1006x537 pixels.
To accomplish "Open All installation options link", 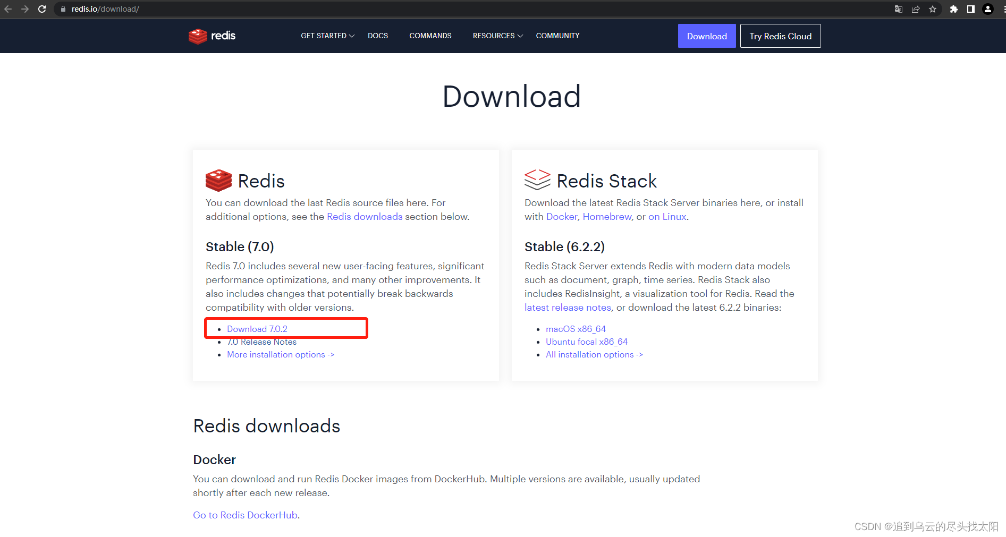I will click(x=594, y=355).
